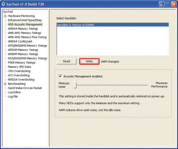This screenshot has height=149, width=178.
Task: Click the Write button
Action: (89, 61)
